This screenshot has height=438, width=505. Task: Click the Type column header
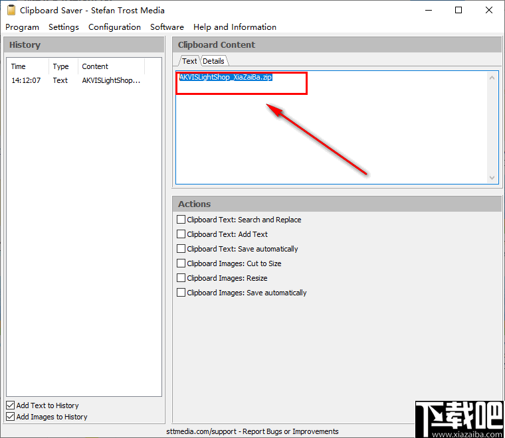coord(63,66)
